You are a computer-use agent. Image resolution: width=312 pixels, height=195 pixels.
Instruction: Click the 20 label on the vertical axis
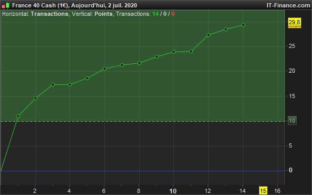[x=292, y=71]
